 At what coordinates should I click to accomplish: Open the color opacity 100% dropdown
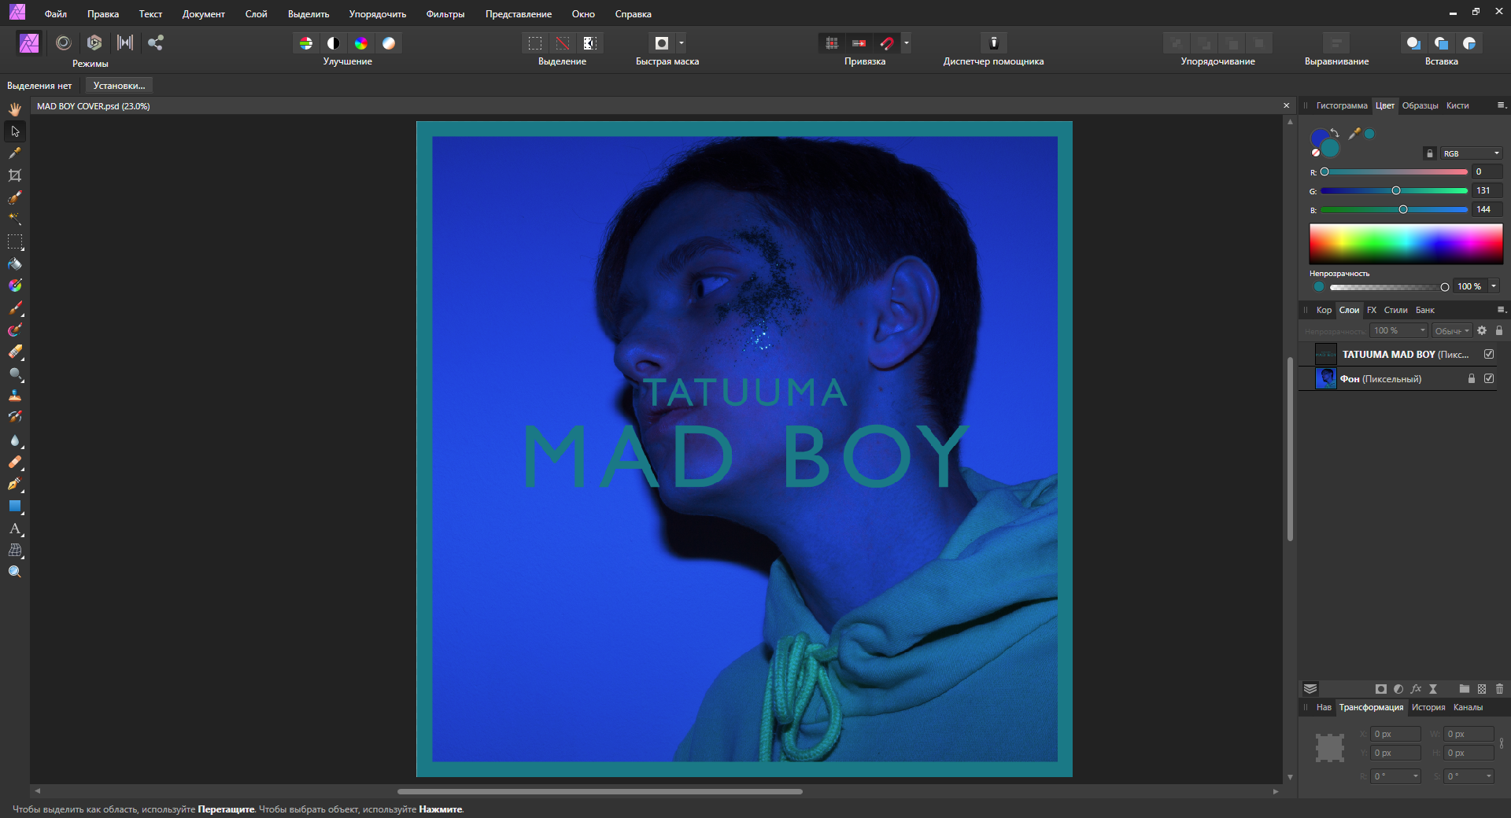click(x=1494, y=286)
